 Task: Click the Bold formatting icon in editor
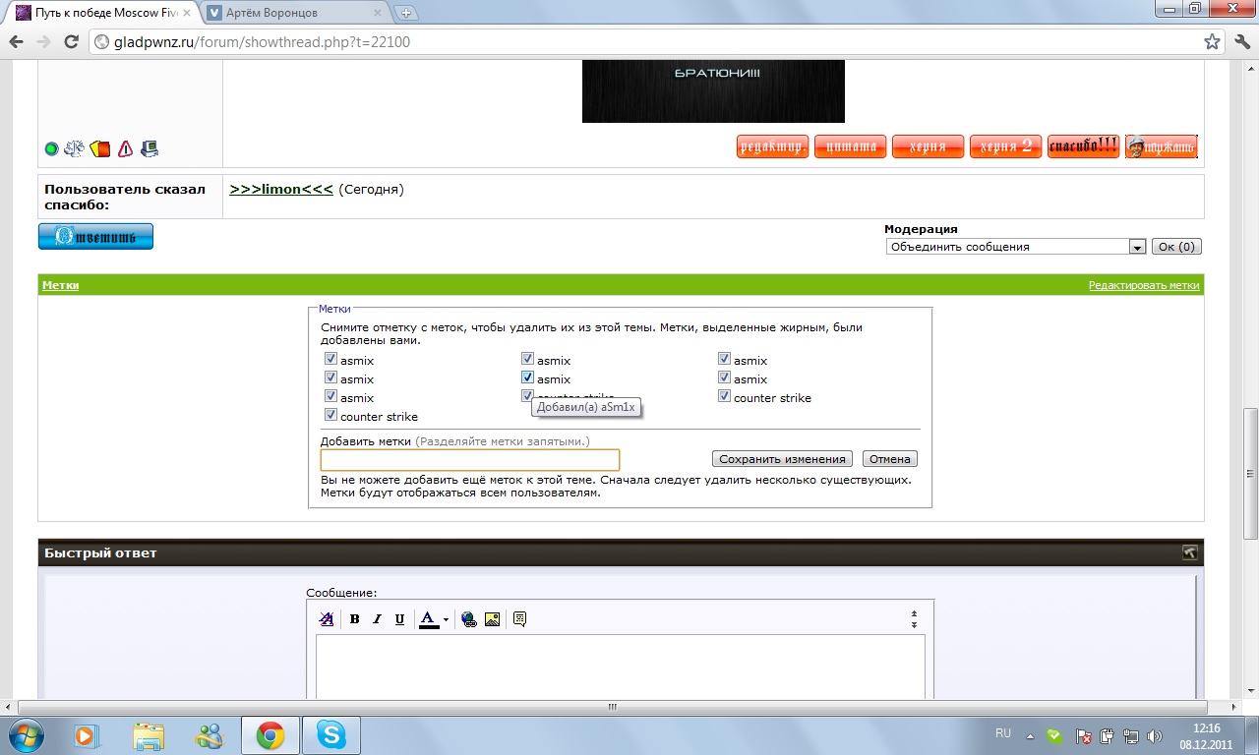354,619
